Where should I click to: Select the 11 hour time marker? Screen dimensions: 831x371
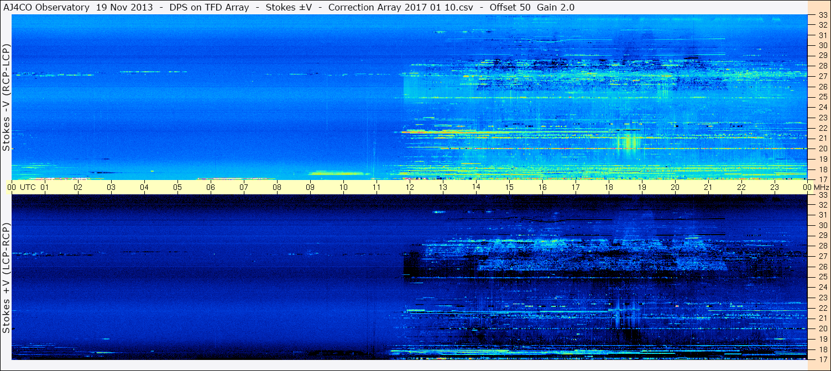(x=377, y=187)
